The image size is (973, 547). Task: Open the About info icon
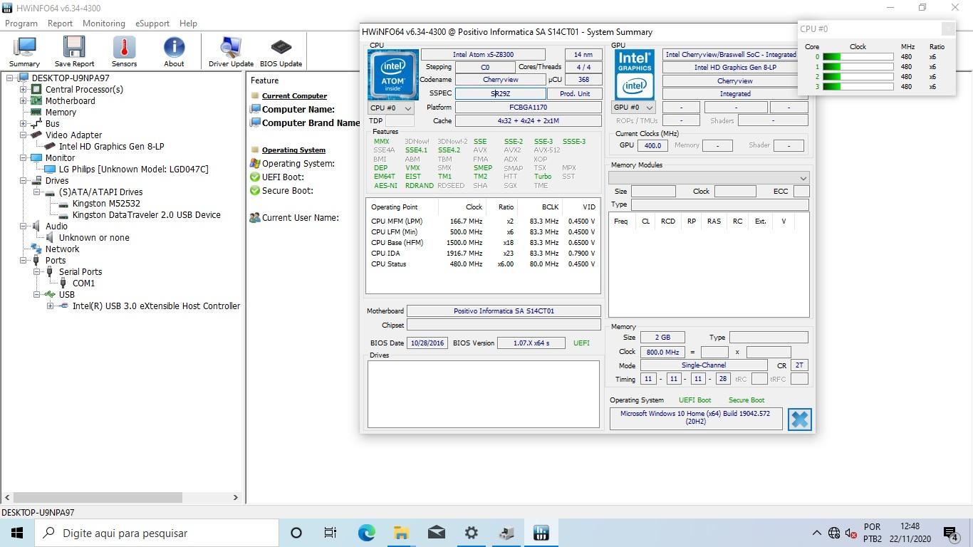pos(174,52)
